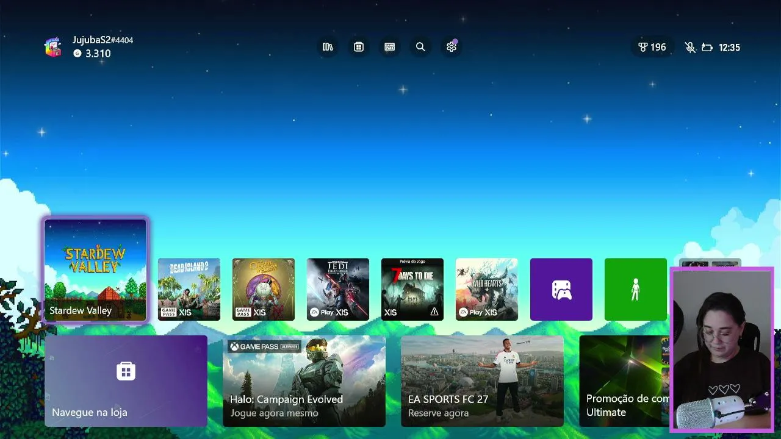Screen dimensions: 781x439
Task: Click the 12:35 clock
Action: pos(729,48)
